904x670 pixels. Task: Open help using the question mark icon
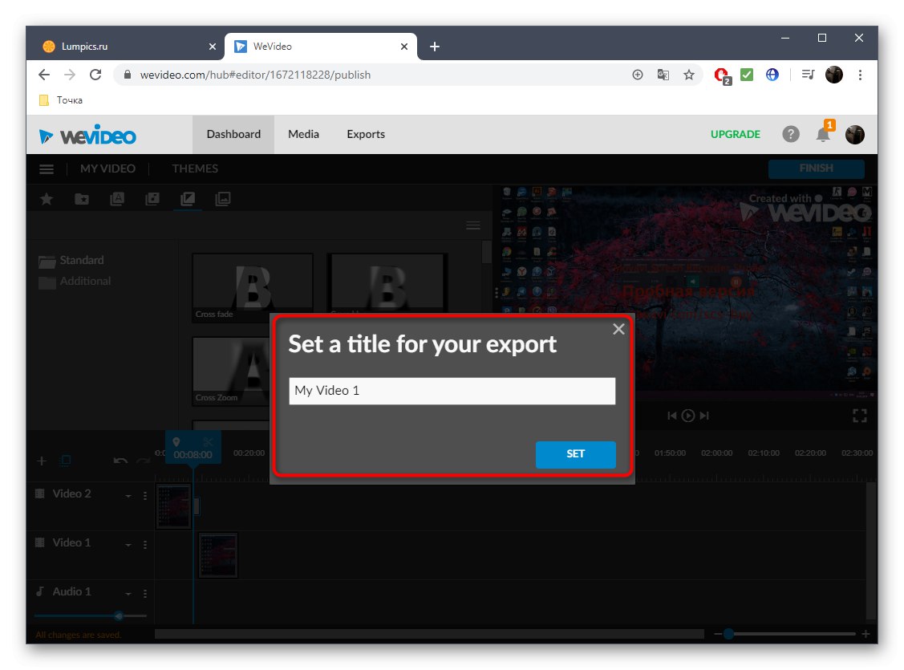point(791,134)
